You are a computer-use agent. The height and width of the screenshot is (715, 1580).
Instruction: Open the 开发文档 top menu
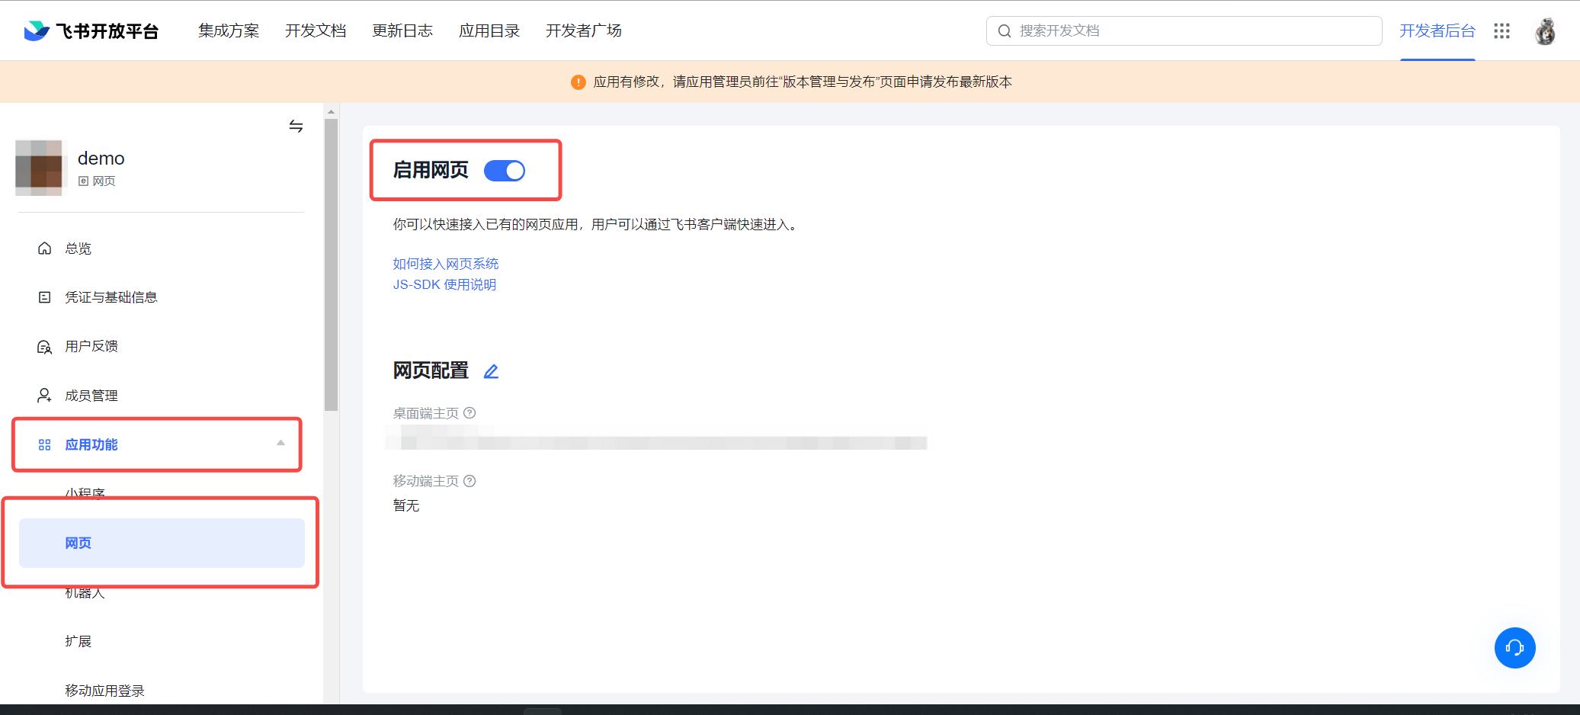316,30
